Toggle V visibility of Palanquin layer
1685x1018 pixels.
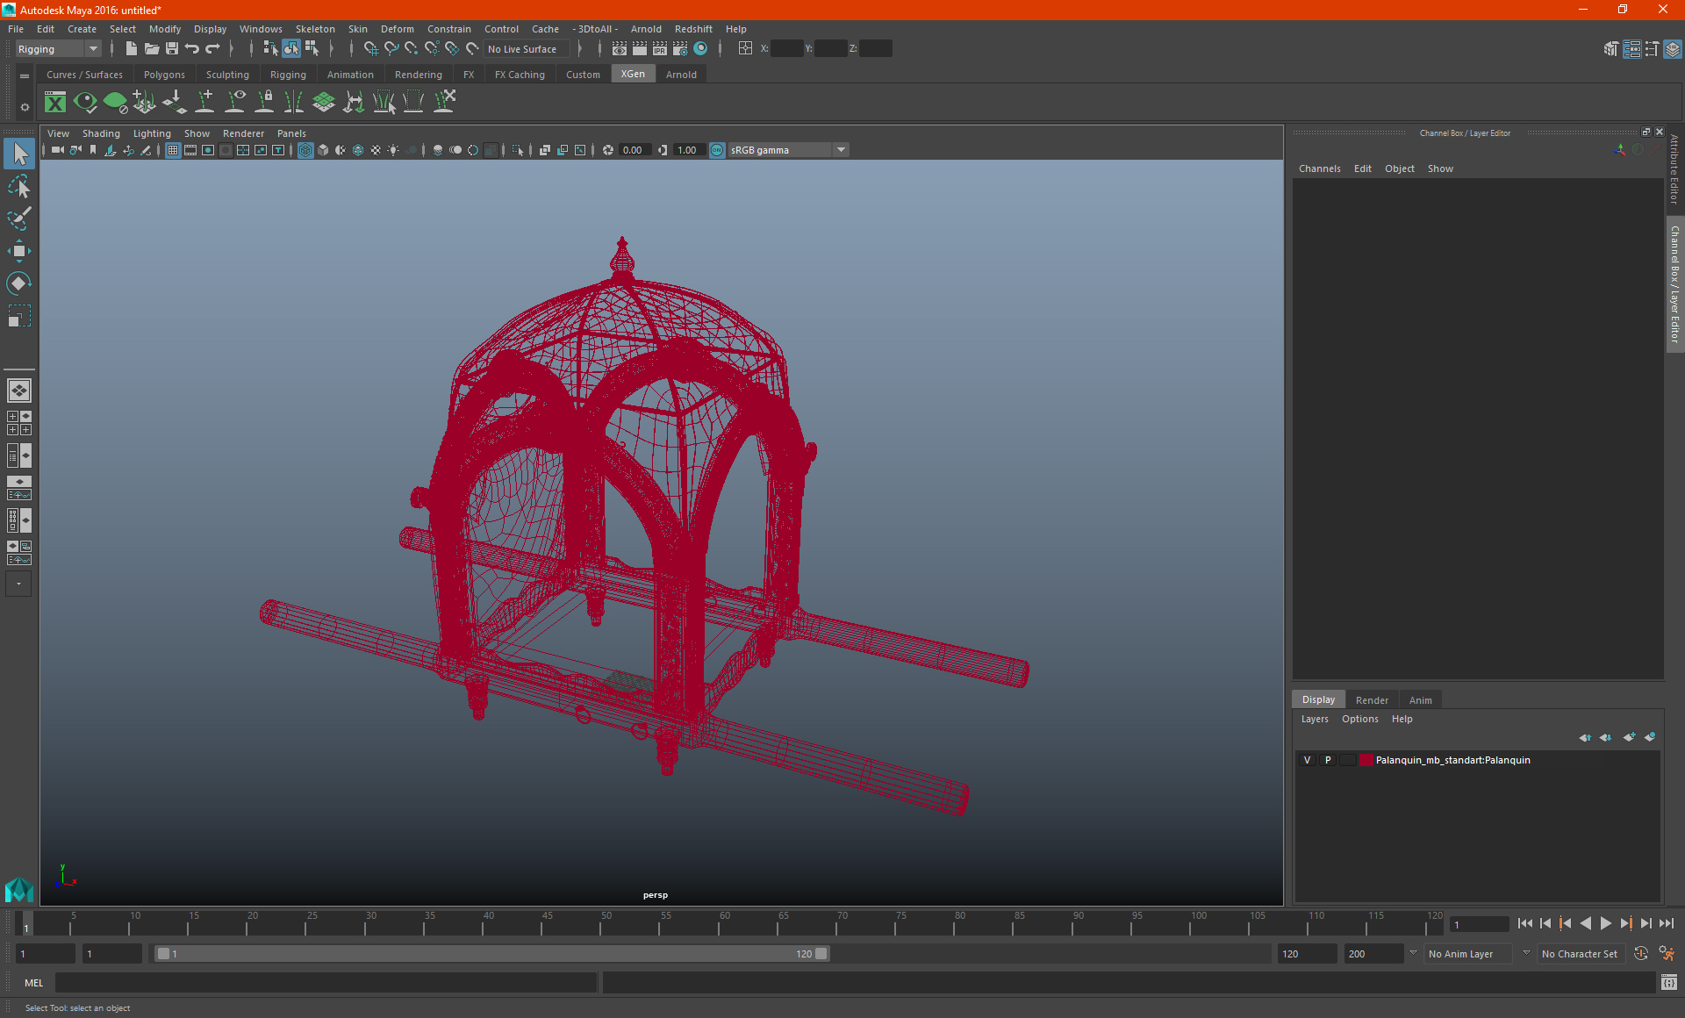[x=1308, y=760]
